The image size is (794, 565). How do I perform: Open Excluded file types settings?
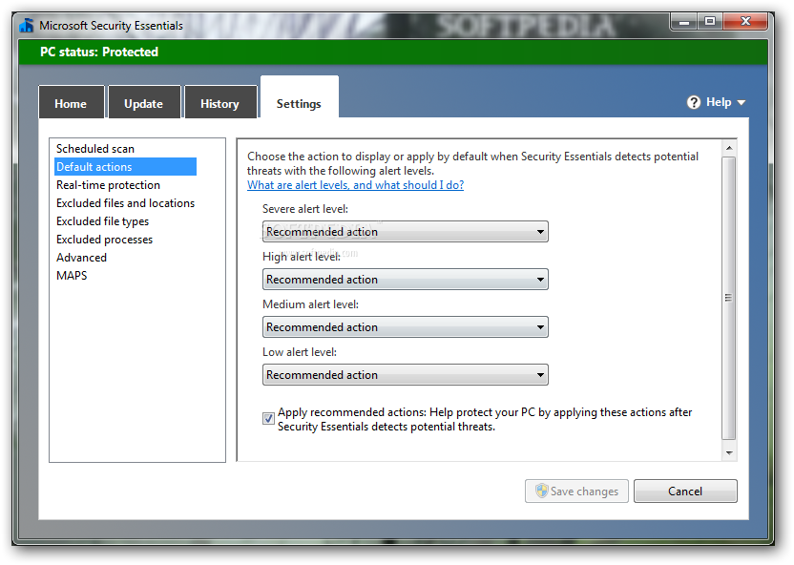tap(103, 221)
